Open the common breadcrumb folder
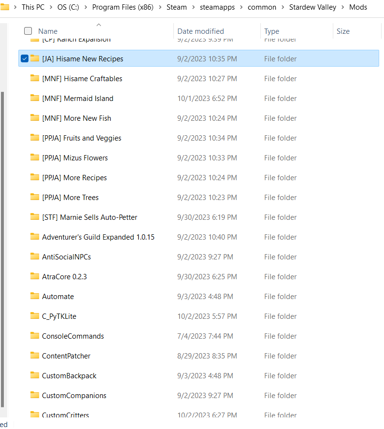 pos(262,7)
